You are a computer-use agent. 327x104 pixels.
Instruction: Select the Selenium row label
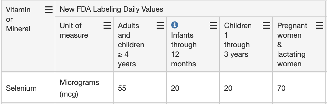pos(21,88)
